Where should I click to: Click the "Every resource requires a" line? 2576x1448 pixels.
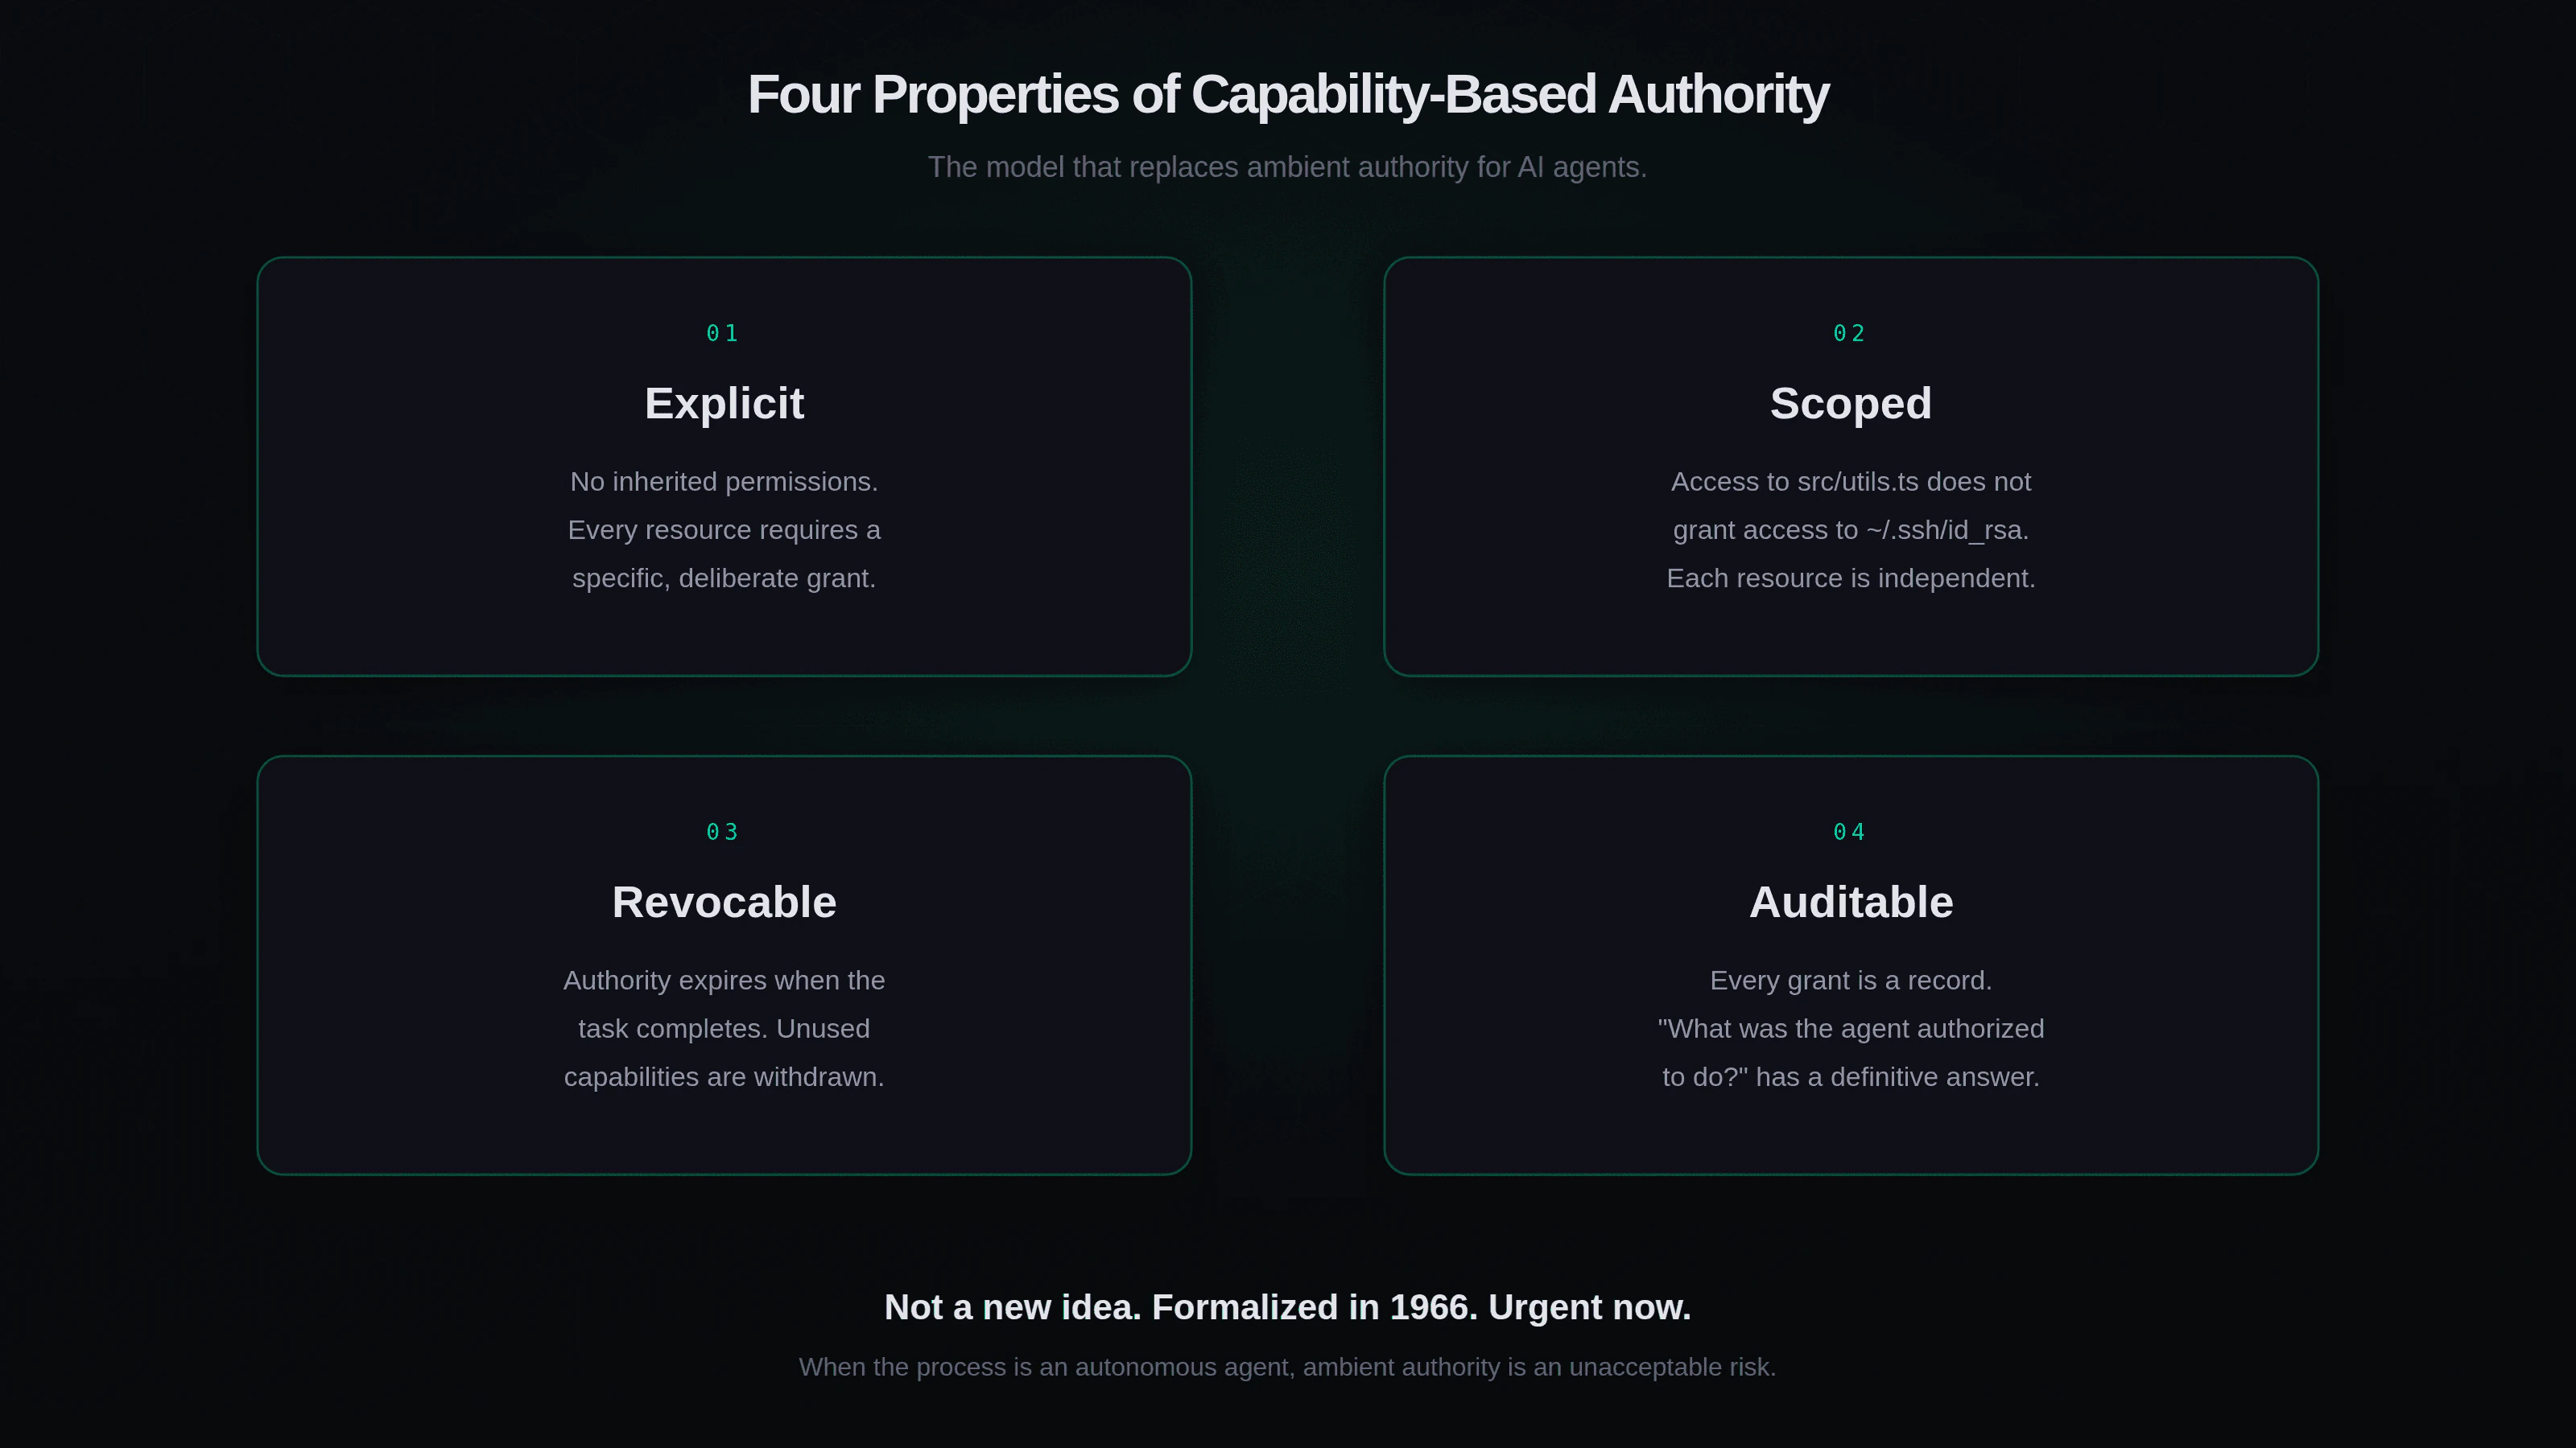point(724,529)
